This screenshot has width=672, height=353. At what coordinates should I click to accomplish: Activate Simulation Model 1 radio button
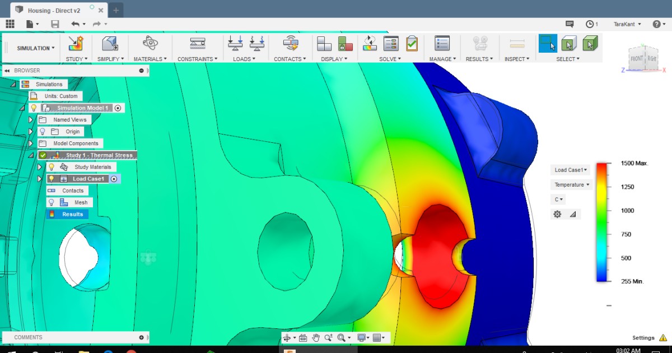[x=118, y=108]
